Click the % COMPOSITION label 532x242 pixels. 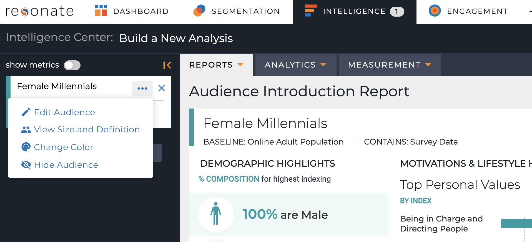coord(229,179)
